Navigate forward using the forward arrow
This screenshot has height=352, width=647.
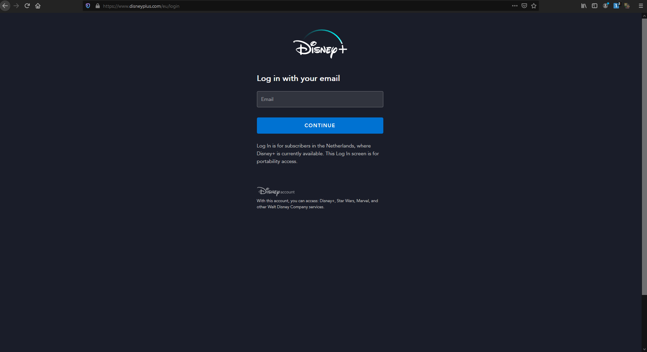(16, 6)
